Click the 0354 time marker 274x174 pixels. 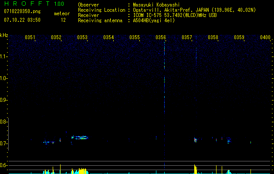108,37
